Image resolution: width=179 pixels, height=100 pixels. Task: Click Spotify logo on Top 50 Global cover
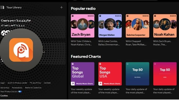128,64
